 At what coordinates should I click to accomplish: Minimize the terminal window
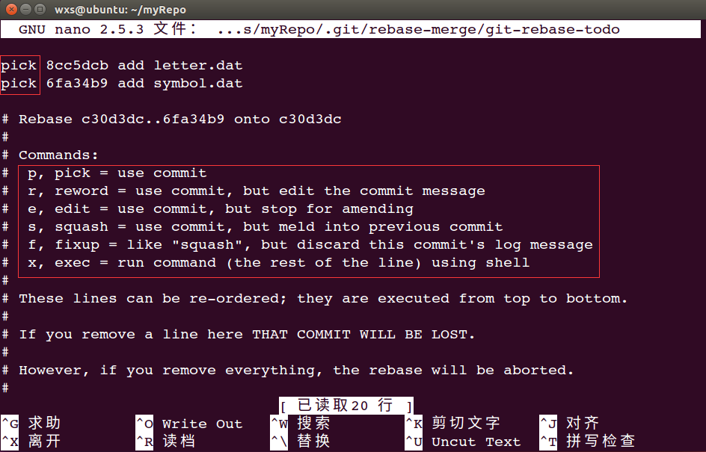click(x=25, y=9)
